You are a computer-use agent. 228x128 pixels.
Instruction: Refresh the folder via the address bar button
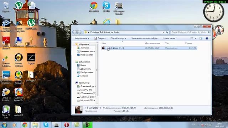pyautogui.click(x=167, y=32)
